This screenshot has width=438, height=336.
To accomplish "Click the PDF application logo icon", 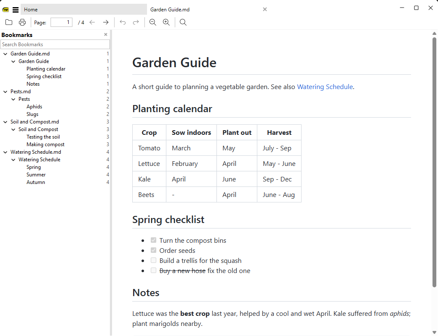I will (x=5, y=10).
